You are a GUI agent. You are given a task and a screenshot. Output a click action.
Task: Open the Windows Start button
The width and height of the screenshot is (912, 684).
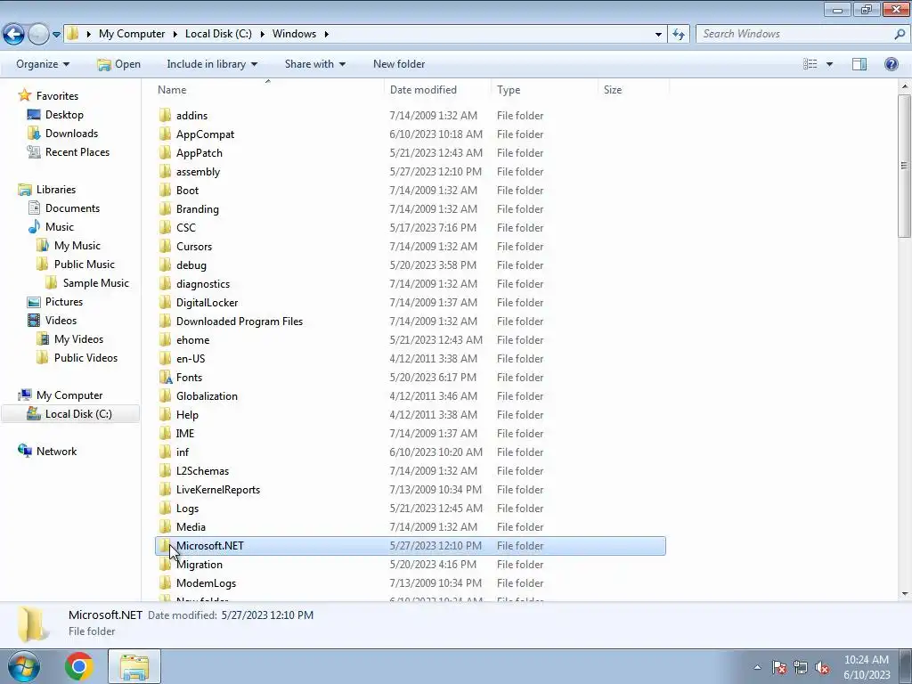pyautogui.click(x=24, y=666)
